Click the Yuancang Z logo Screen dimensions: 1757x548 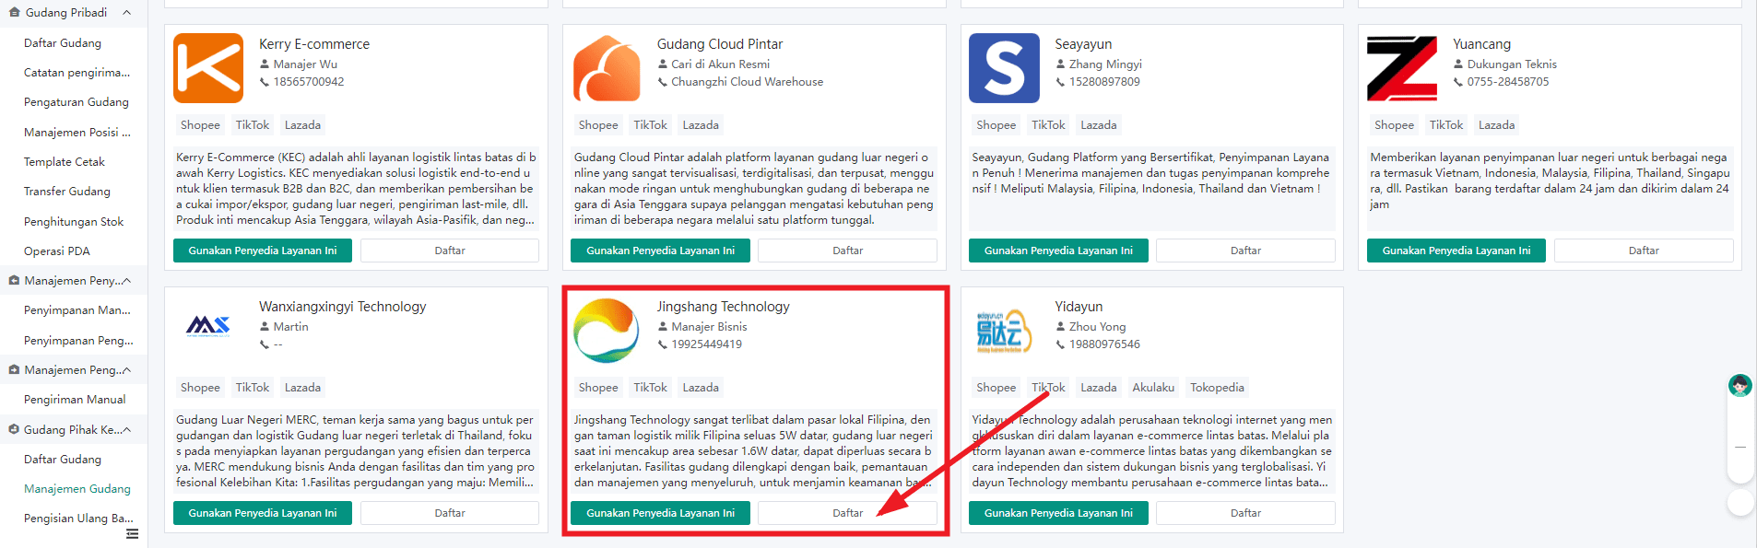point(1402,68)
